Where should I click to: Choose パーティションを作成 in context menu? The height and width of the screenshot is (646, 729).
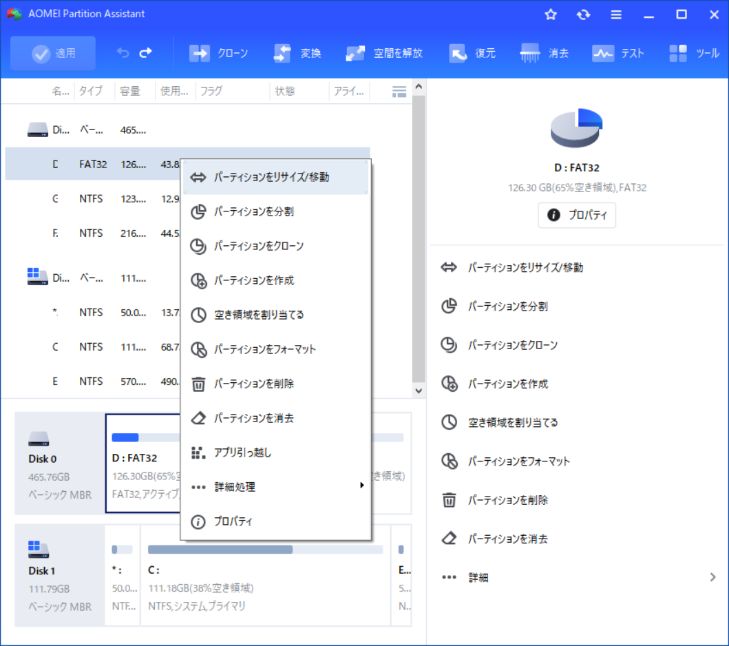point(276,280)
